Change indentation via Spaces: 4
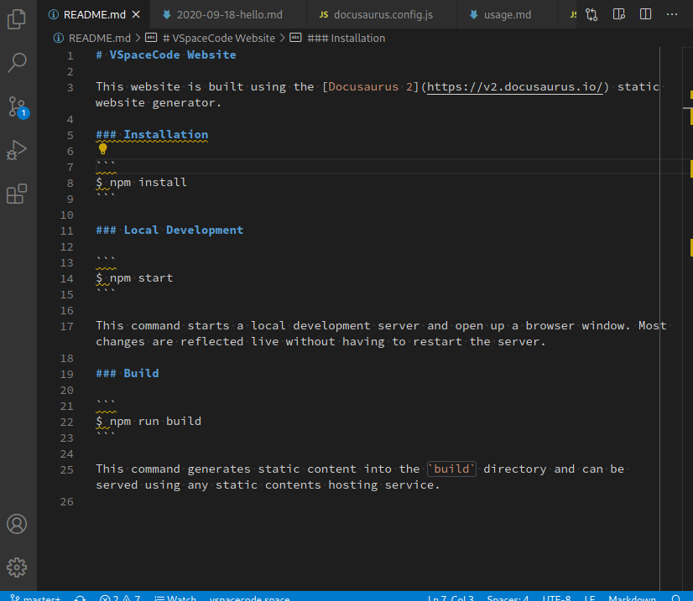 point(508,598)
